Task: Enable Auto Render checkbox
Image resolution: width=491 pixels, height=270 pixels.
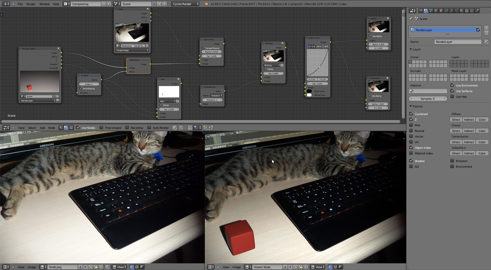Action: coord(149,128)
